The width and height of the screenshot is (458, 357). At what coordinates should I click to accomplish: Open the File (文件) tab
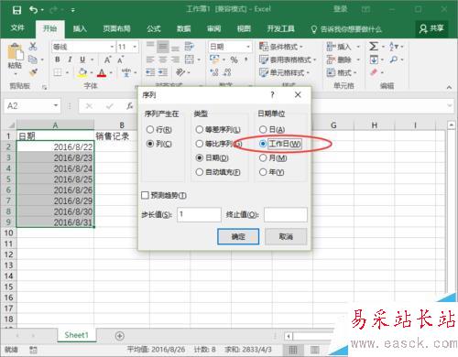(17, 28)
